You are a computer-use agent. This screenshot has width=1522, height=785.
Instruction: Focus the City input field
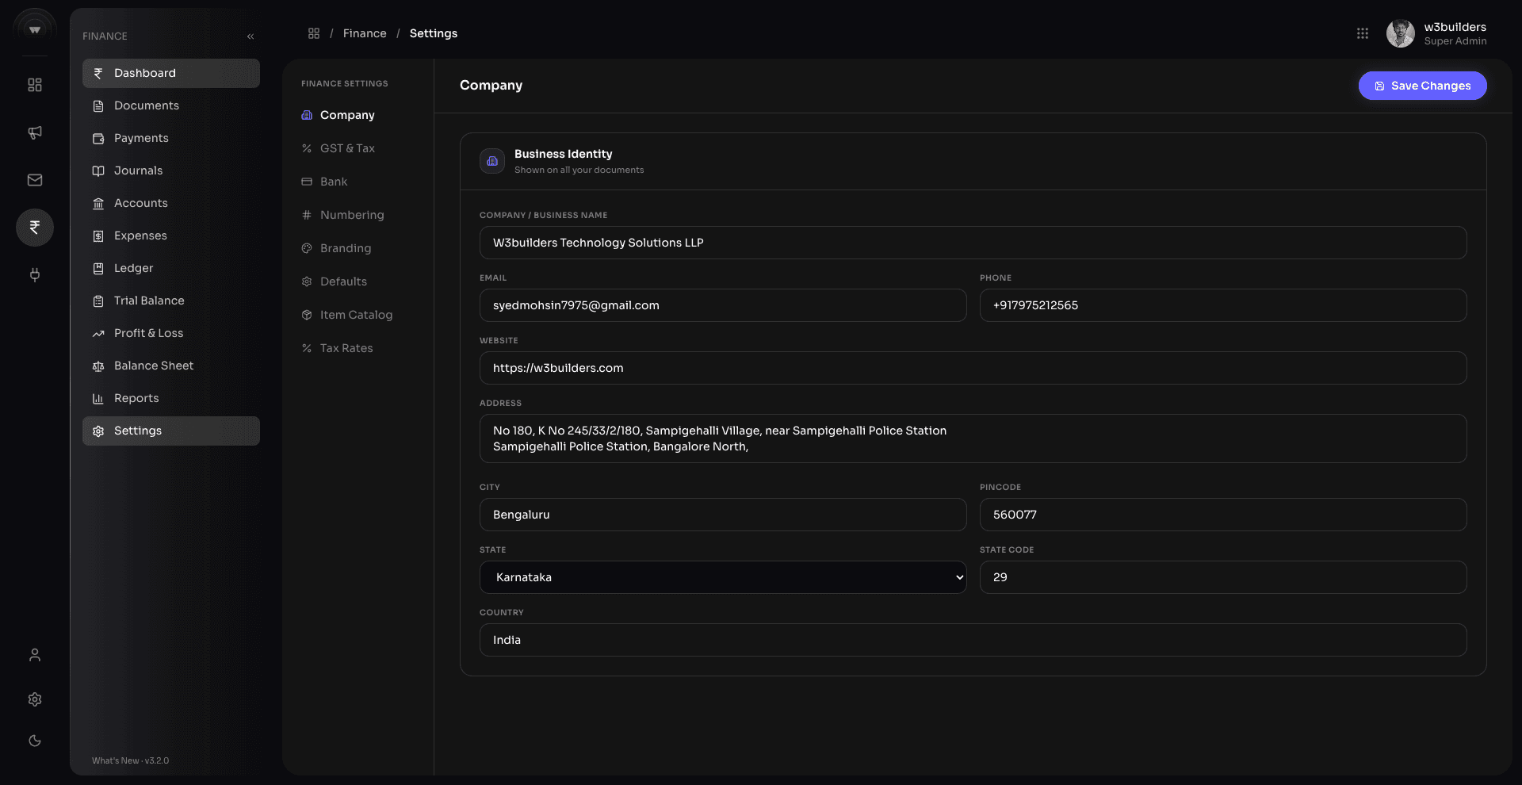coord(723,515)
